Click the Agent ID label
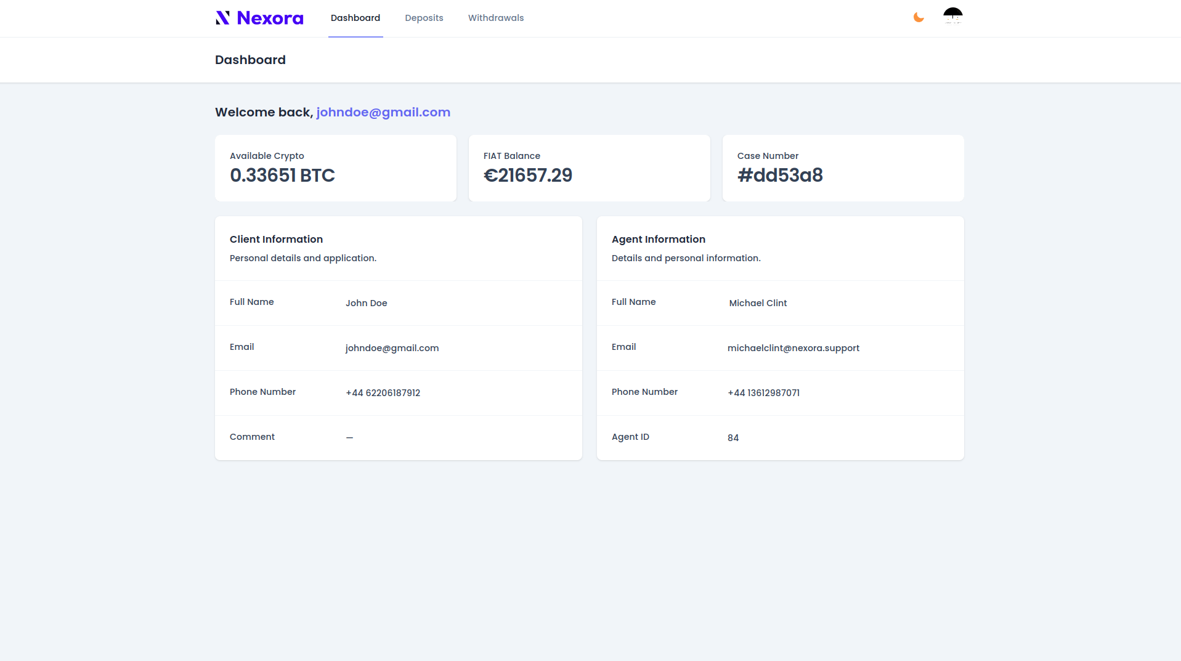The image size is (1181, 661). [630, 437]
